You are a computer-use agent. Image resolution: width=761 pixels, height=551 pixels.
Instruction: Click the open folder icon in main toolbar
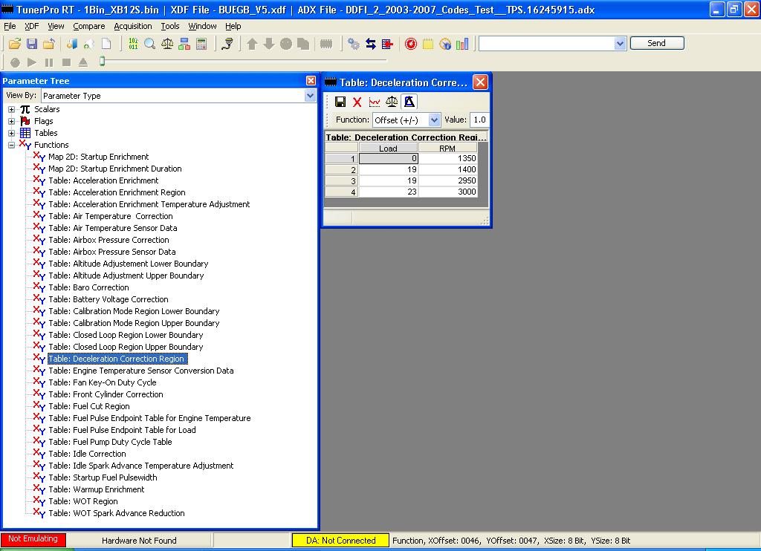(14, 44)
